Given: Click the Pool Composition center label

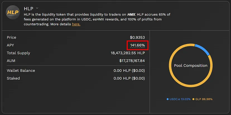Looking at the screenshot, I should tap(191, 66).
